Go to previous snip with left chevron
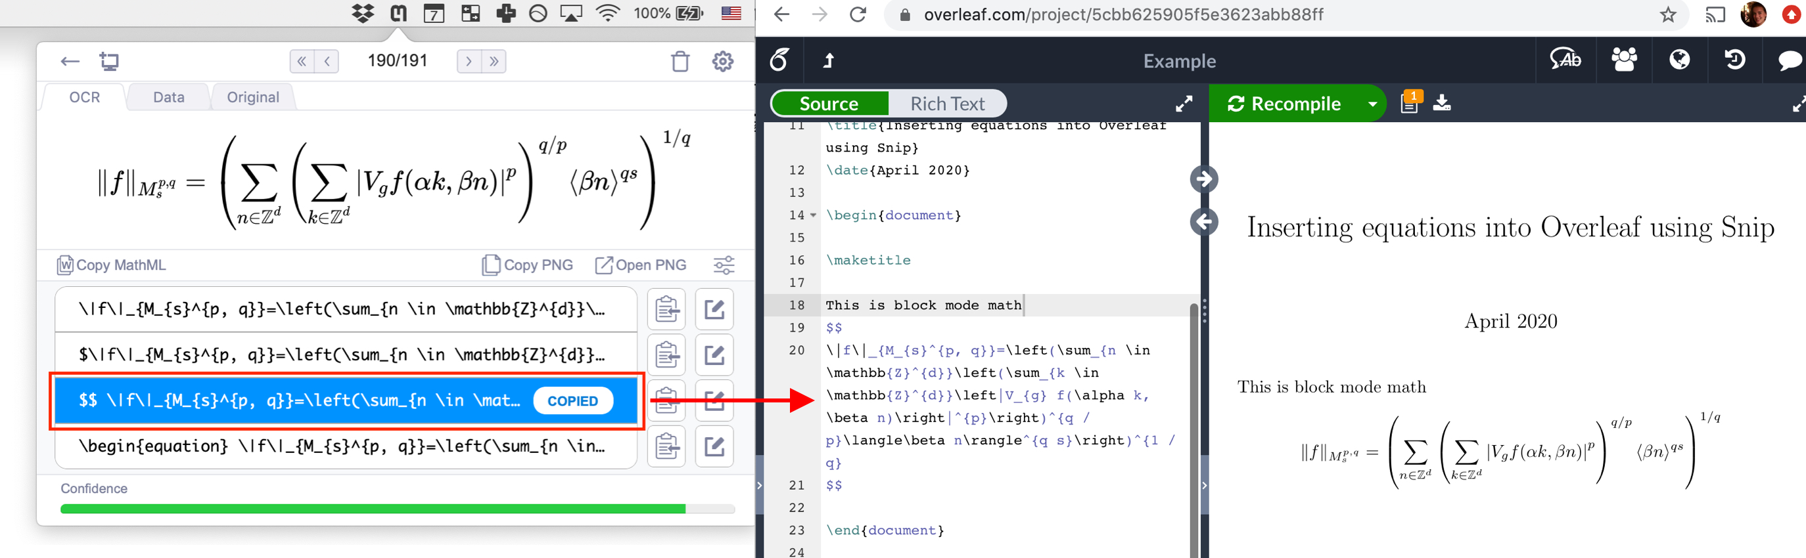Image resolution: width=1806 pixels, height=558 pixels. click(327, 62)
